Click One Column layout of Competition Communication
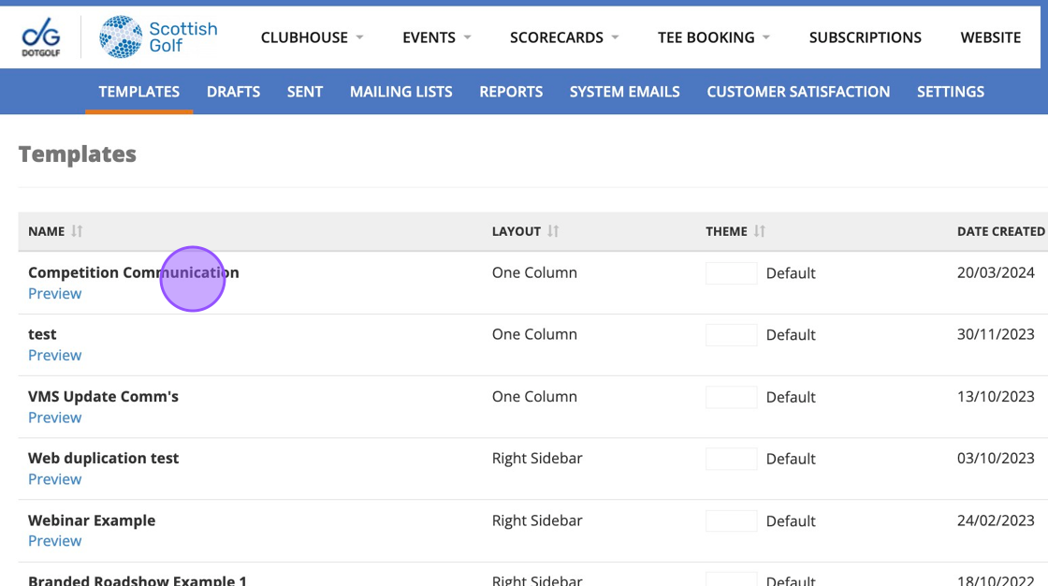The width and height of the screenshot is (1048, 586). (x=534, y=272)
